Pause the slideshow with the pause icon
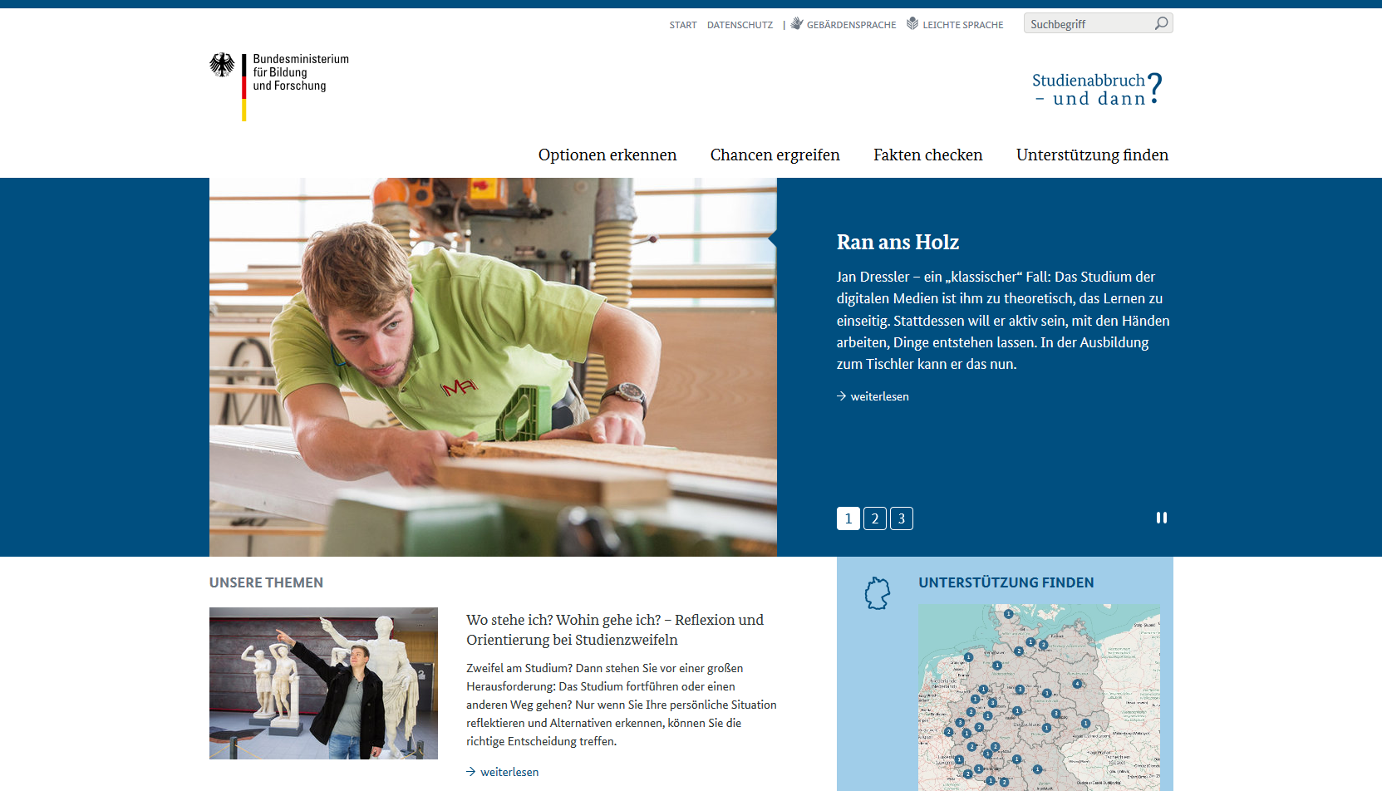This screenshot has height=791, width=1382. [x=1162, y=518]
